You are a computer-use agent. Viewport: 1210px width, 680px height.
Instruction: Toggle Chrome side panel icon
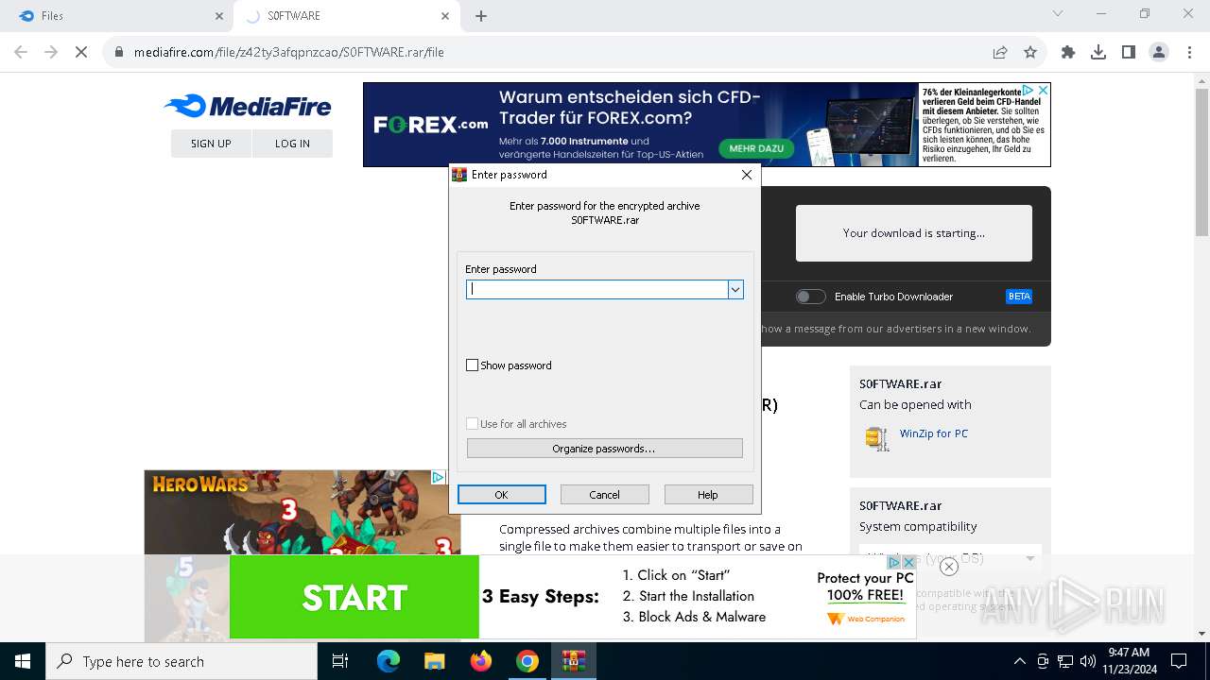[x=1129, y=52]
